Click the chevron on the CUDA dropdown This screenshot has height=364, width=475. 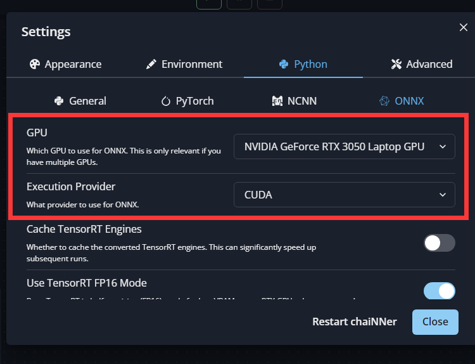[443, 195]
